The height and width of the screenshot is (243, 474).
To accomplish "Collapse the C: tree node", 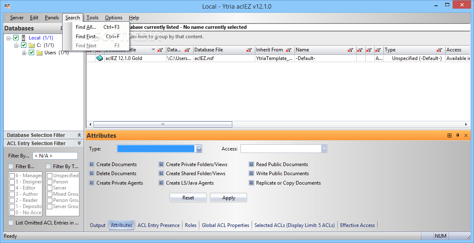I will (x=16, y=46).
